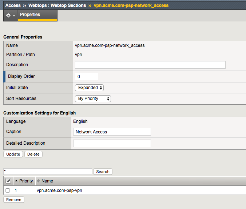The image size is (246, 209).
Task: Click the Access breadcrumb link
Action: tap(13, 5)
